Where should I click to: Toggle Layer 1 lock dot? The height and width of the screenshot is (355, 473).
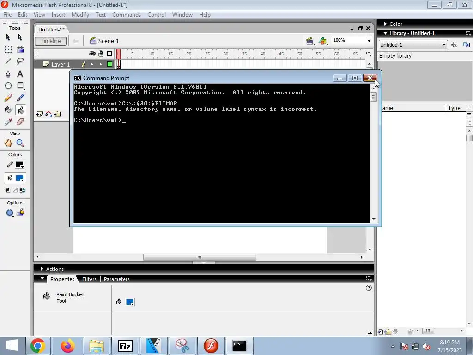[x=101, y=64]
